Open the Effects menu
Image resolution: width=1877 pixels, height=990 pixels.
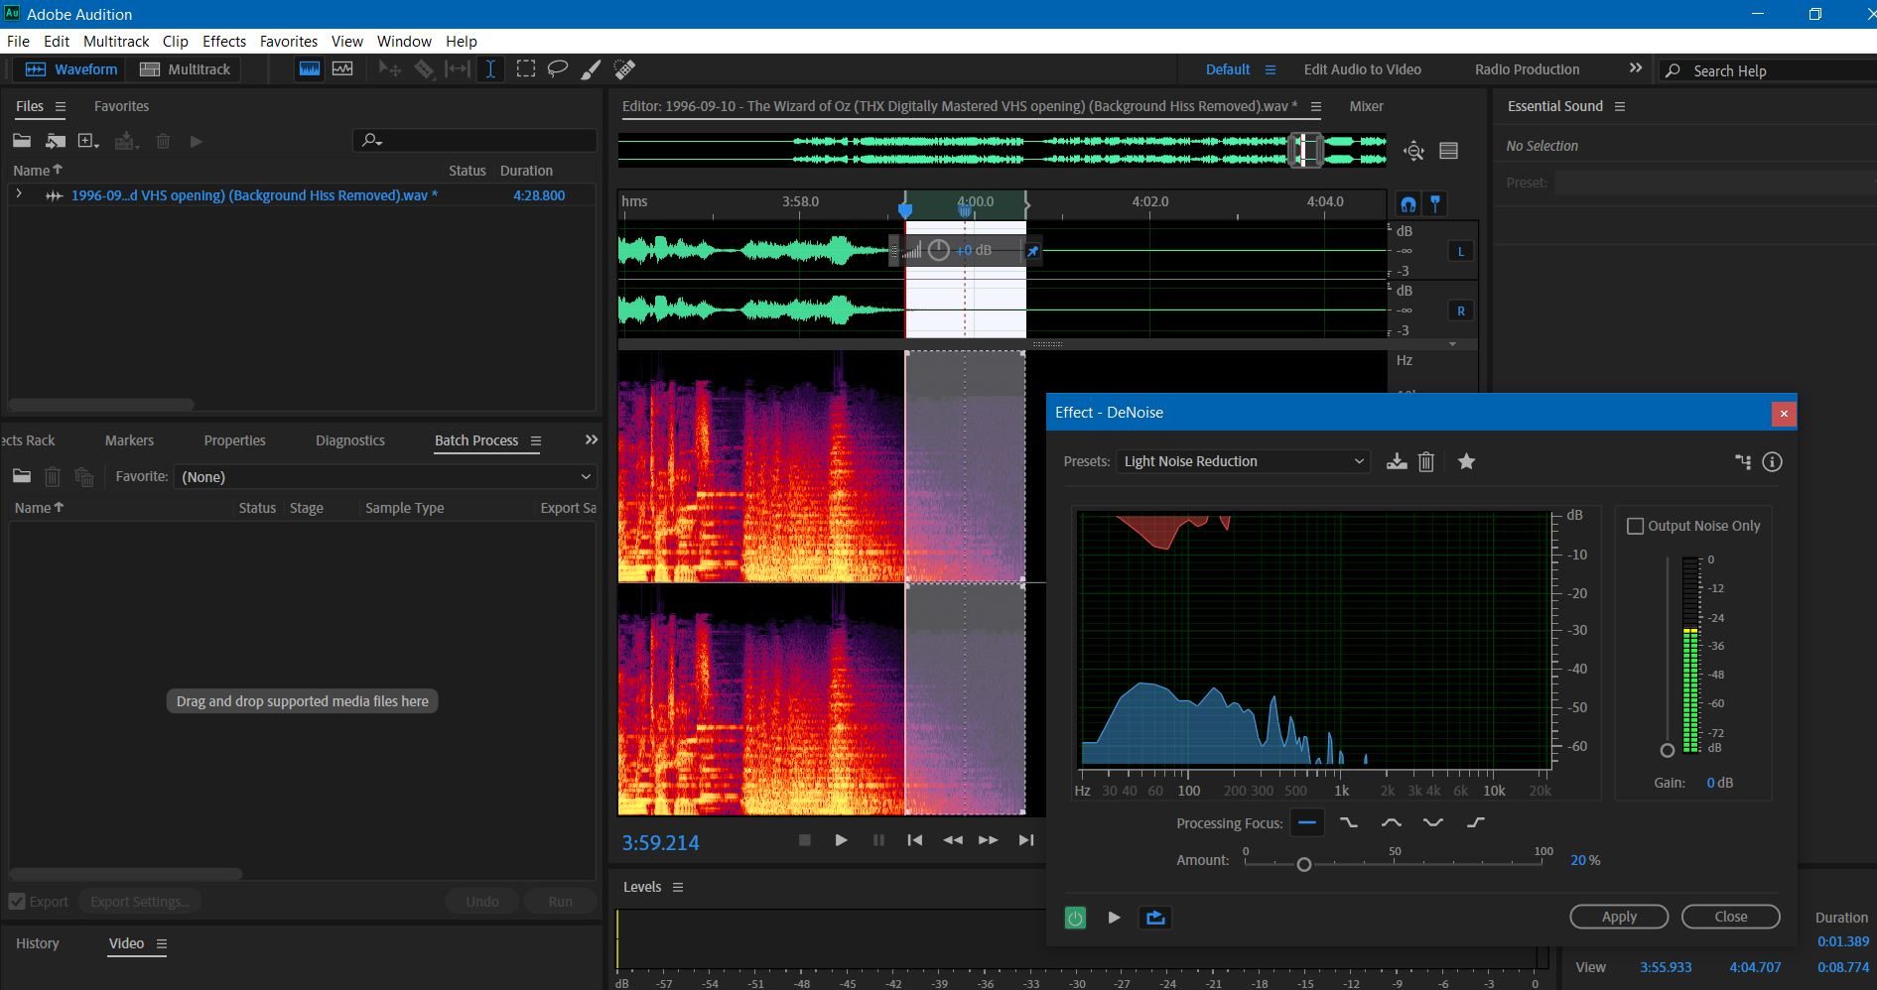click(x=224, y=41)
